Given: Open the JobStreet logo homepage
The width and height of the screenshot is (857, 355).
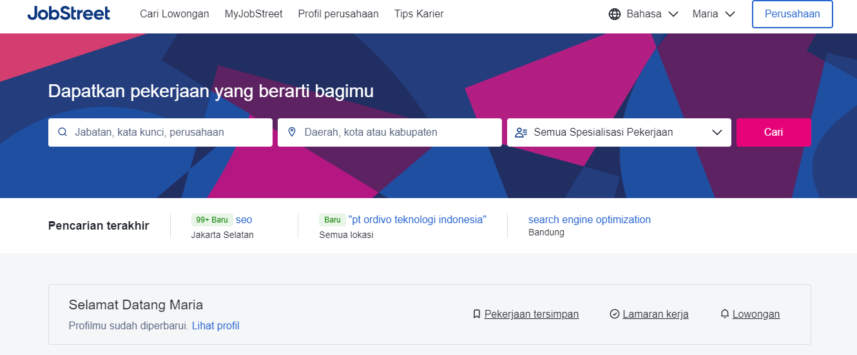Looking at the screenshot, I should pos(69,14).
